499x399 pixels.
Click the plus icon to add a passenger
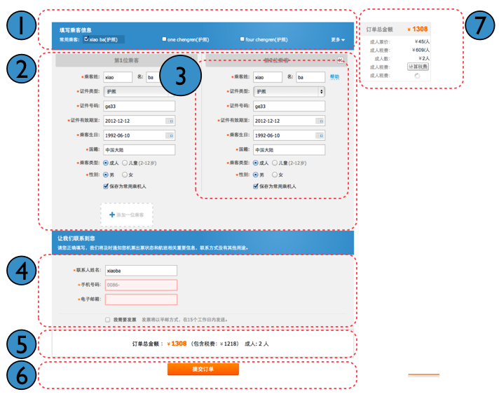(112, 214)
